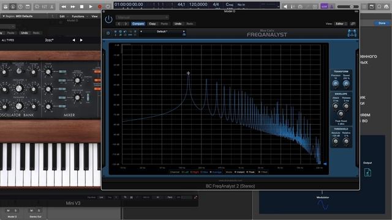This screenshot has height=220, width=392.
Task: Go to next plugin setting arrow
Action: (126, 24)
